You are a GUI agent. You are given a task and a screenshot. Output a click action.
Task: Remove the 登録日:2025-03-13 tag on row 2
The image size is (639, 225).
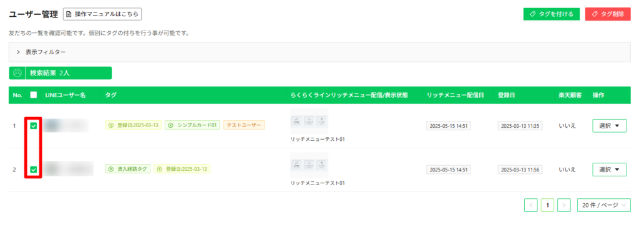[159, 169]
